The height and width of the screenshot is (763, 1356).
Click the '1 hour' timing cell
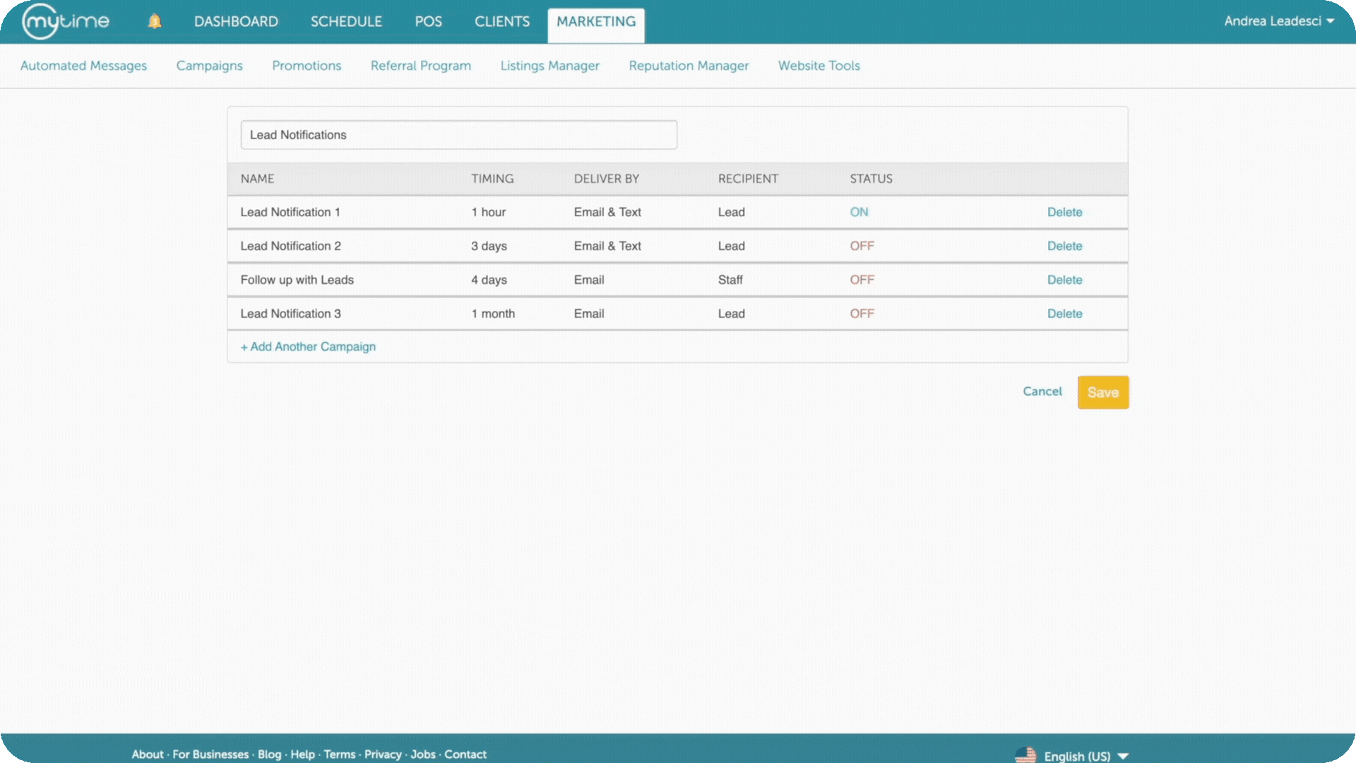click(489, 212)
